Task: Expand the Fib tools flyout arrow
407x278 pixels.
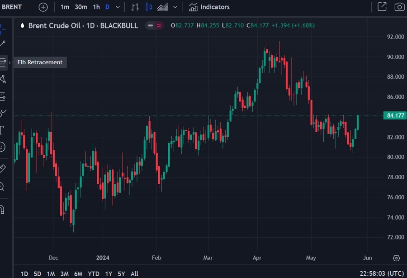Action: [x=9, y=62]
